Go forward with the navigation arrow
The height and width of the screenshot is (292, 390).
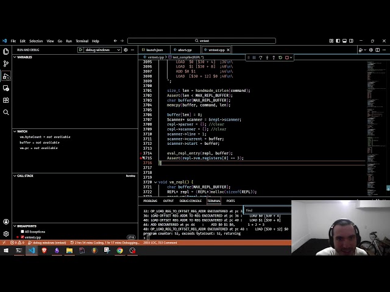tap(122, 41)
